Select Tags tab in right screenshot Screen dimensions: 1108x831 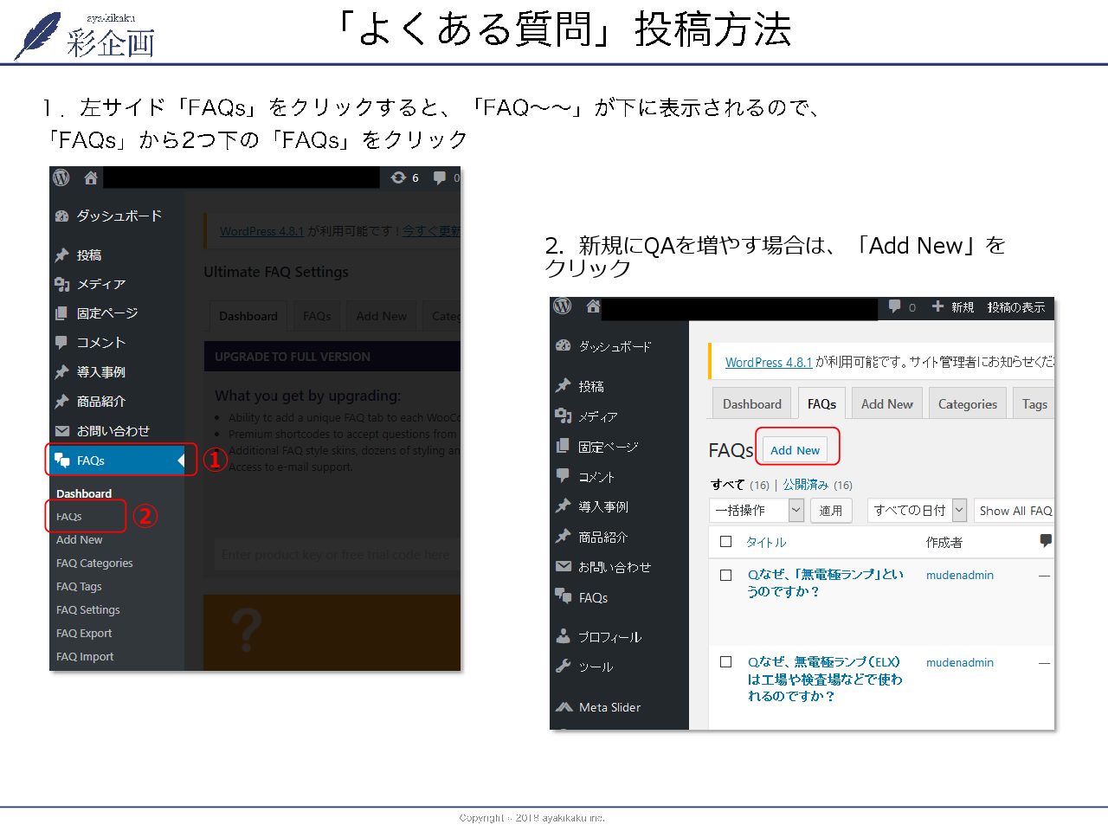[x=1034, y=403]
